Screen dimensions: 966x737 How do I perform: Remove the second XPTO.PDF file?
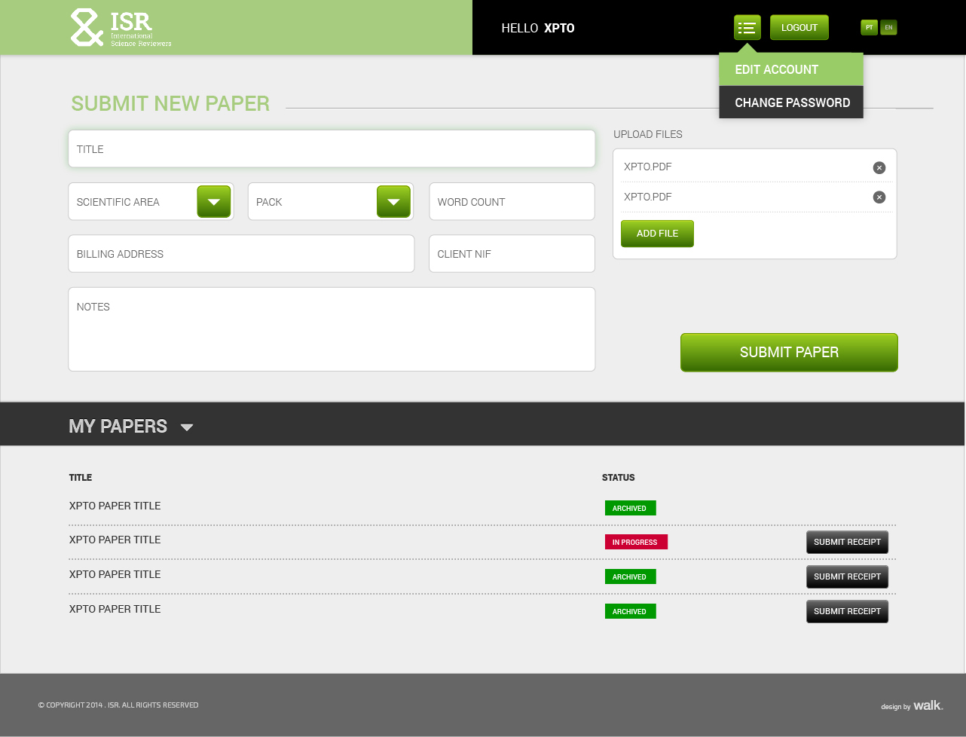coord(879,197)
